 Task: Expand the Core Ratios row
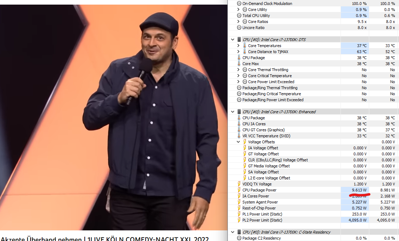tap(238, 22)
